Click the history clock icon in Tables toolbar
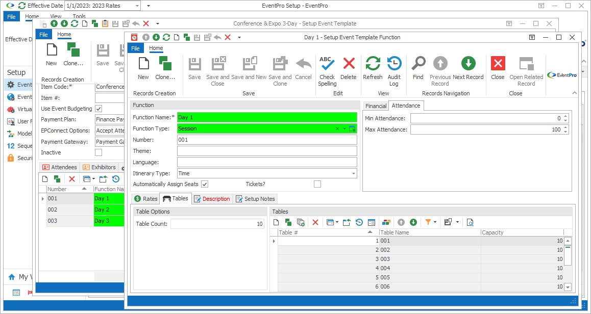The width and height of the screenshot is (591, 314). (359, 223)
